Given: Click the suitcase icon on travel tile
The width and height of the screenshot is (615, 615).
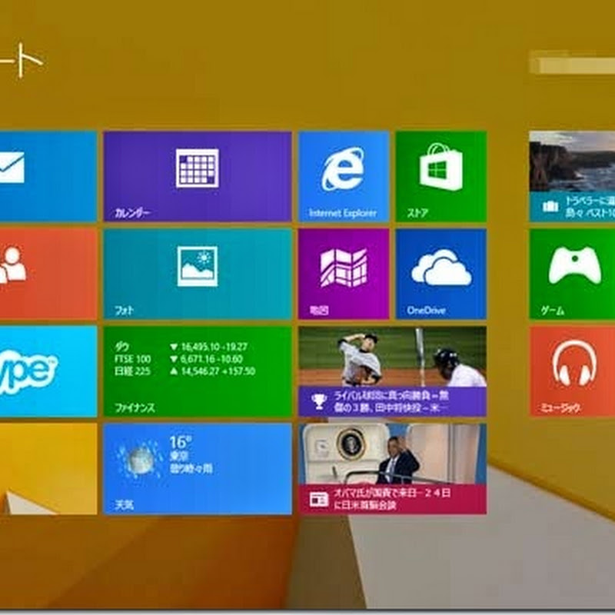Looking at the screenshot, I should tap(550, 206).
